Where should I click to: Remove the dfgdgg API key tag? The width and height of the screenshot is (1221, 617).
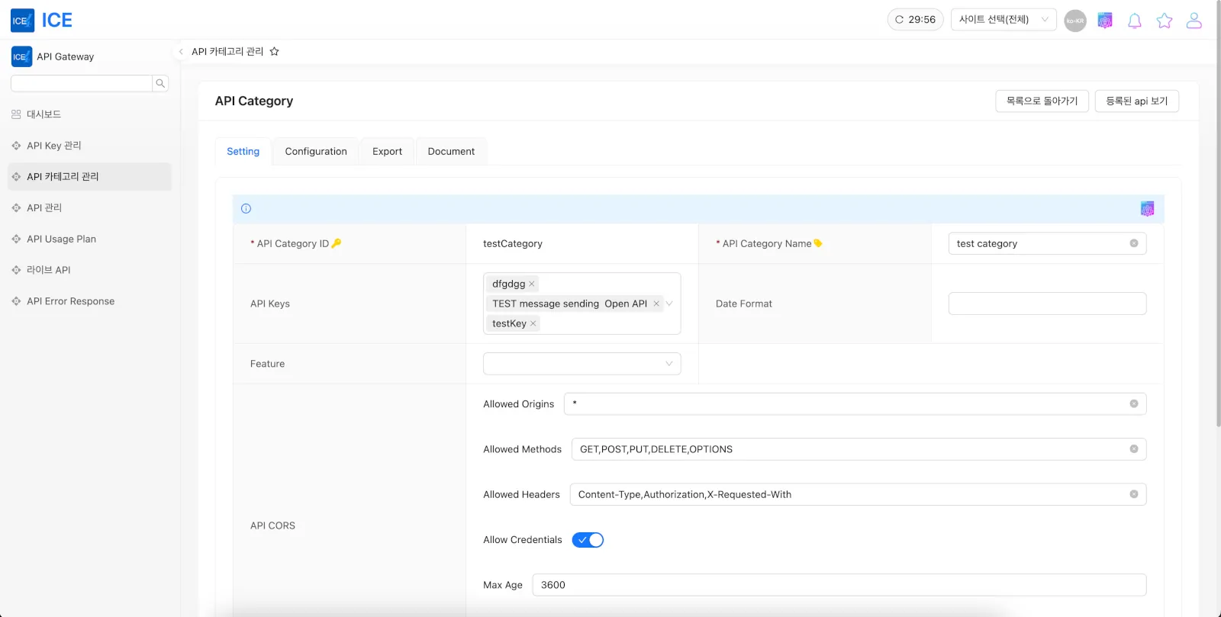coord(532,284)
